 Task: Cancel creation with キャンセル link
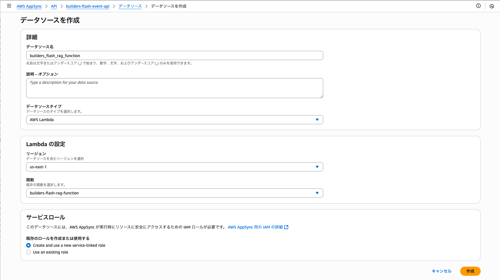tap(441, 271)
